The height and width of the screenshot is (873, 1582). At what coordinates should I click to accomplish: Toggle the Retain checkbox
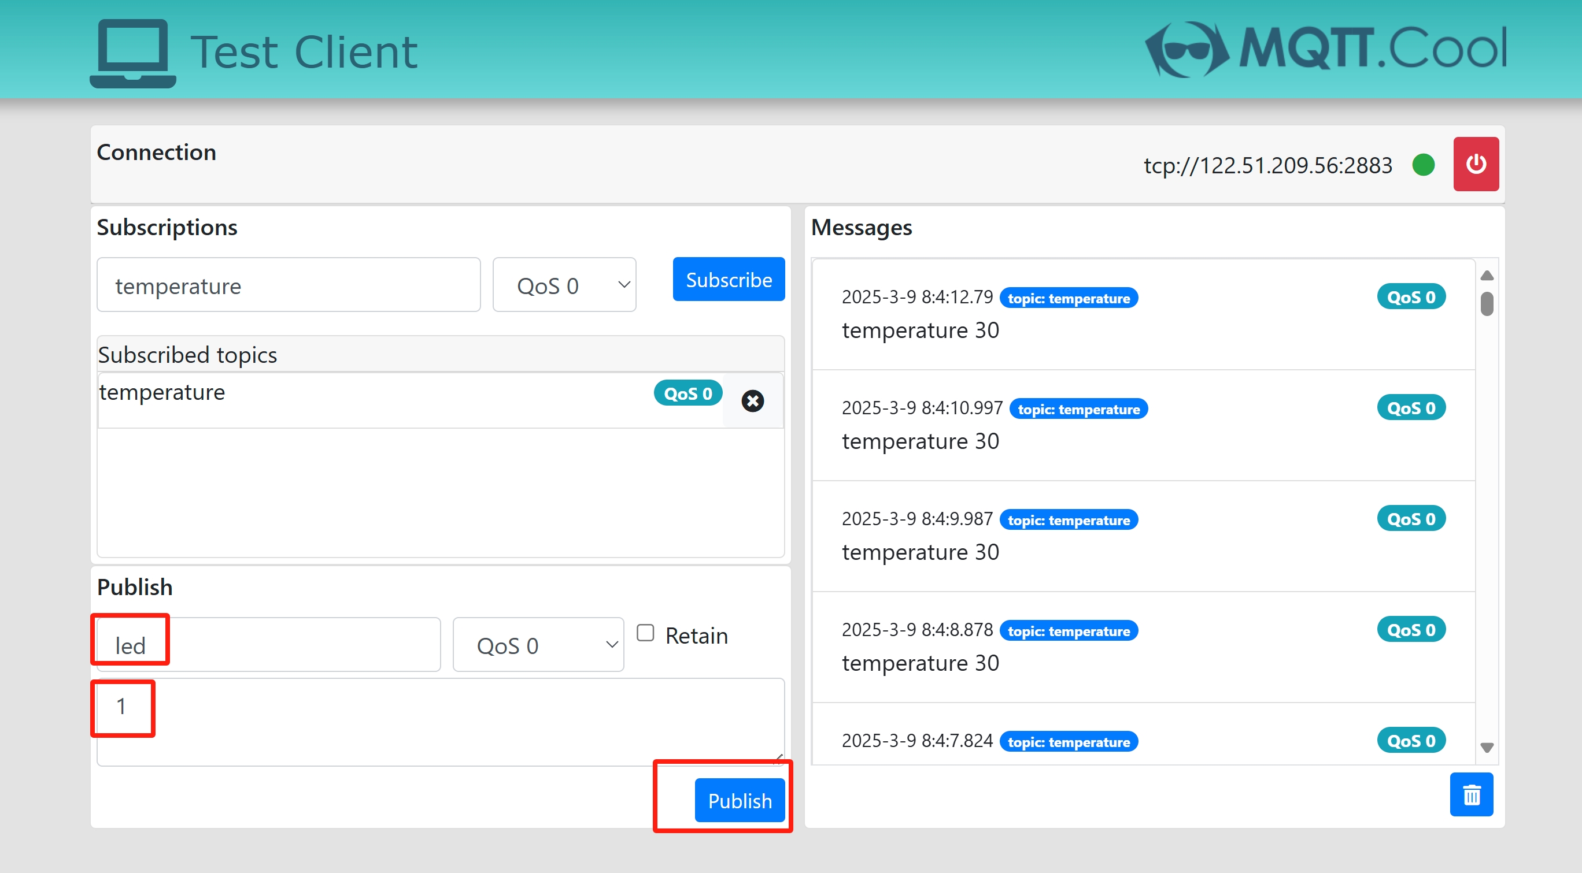[x=645, y=633]
